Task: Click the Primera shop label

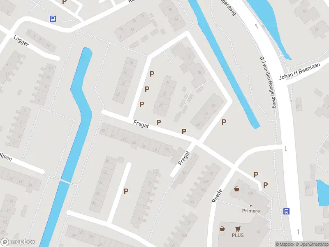Action: pos(251,211)
